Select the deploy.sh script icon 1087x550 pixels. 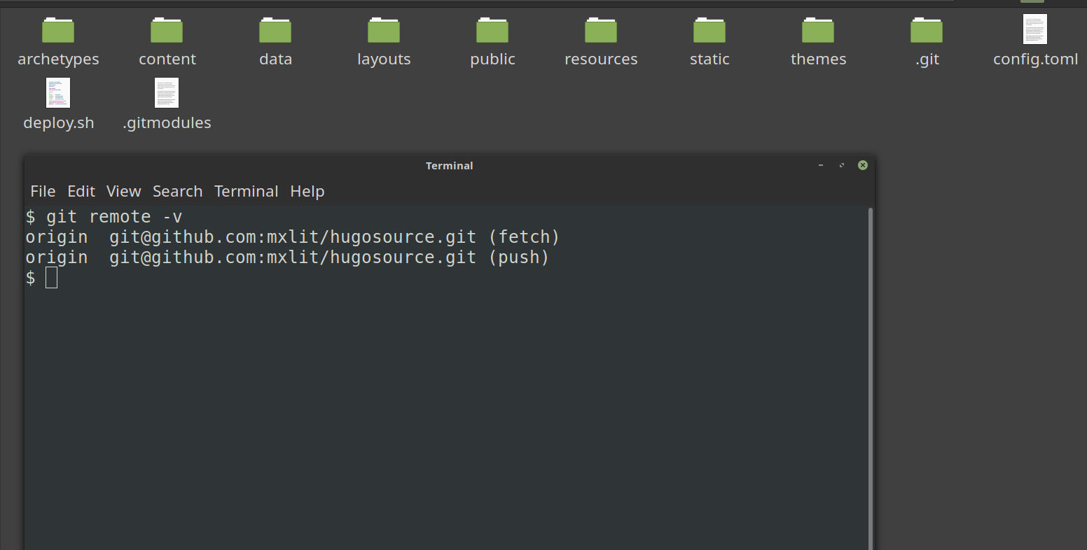tap(59, 93)
